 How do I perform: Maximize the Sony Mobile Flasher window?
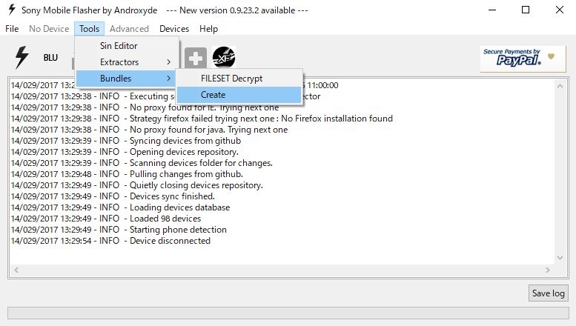pos(526,10)
